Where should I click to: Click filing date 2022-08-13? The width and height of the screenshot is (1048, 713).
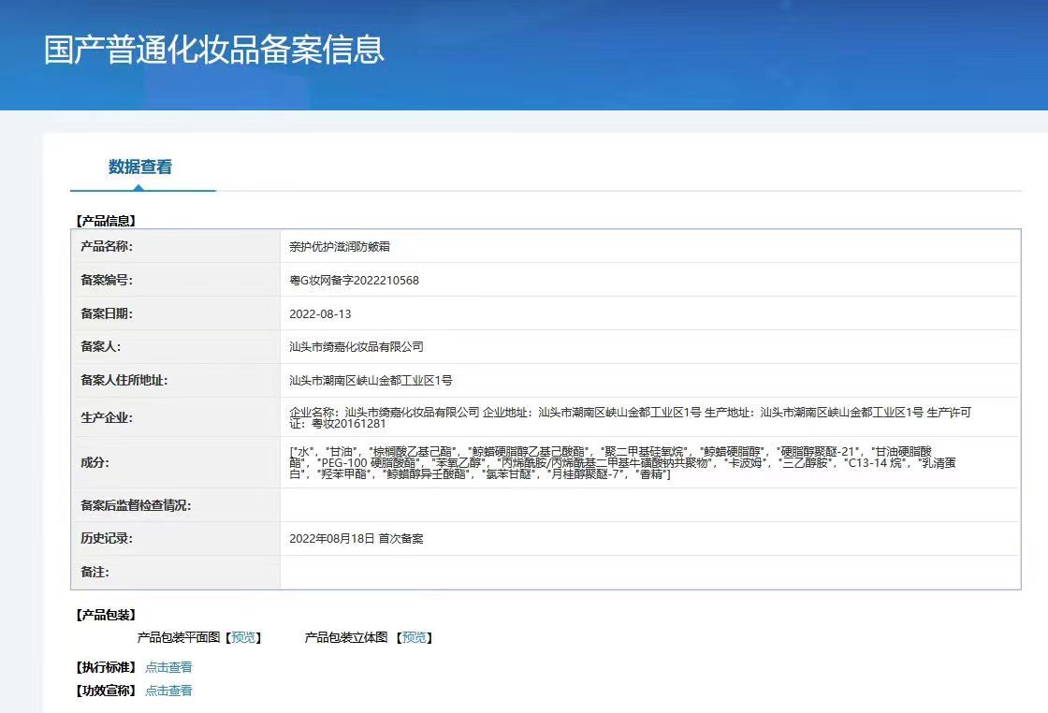(x=320, y=313)
